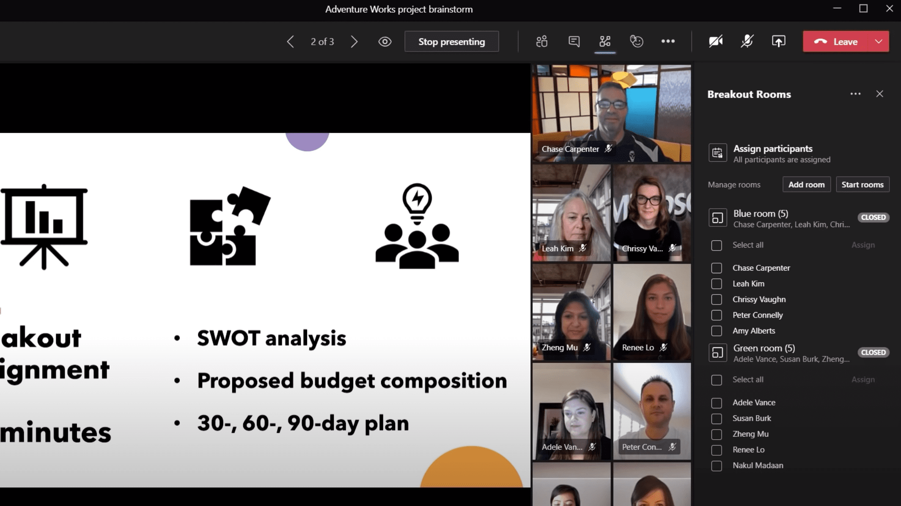
Task: Click the breakout rooms icon
Action: click(604, 41)
